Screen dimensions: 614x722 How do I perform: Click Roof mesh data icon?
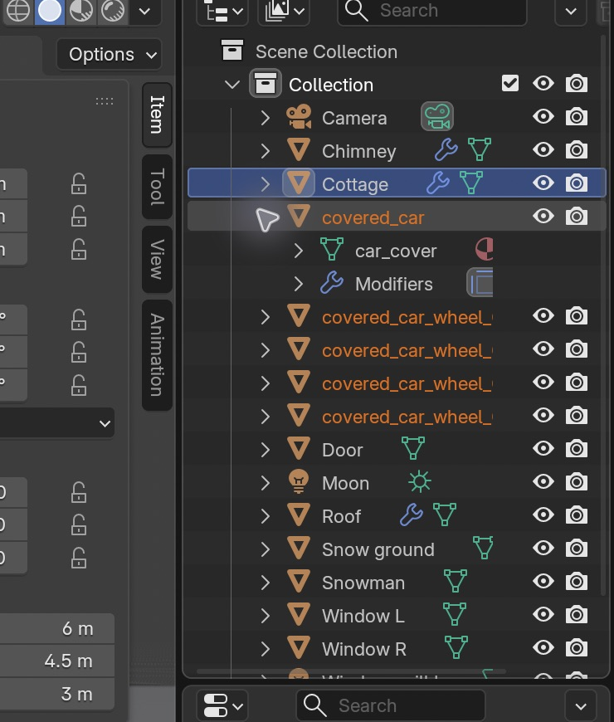coord(444,515)
